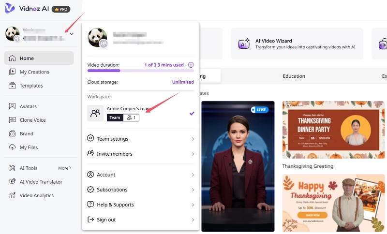Viewport: 387px width, 234px height.
Task: Click the Thanksgiving Greeting title
Action: [x=308, y=166]
